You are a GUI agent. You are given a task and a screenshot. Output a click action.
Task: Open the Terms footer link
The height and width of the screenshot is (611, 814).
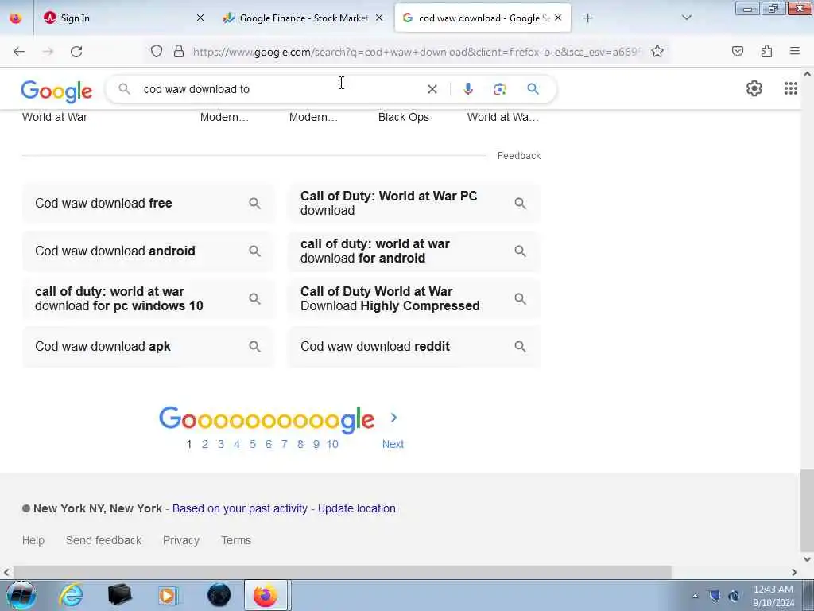[236, 540]
